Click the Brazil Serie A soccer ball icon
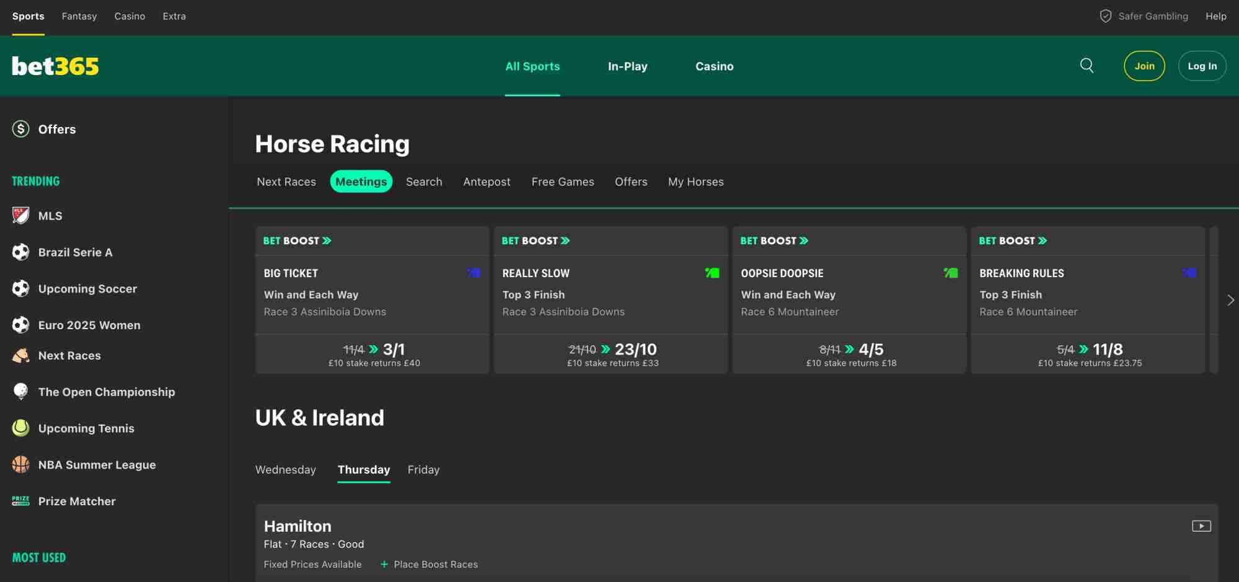Viewport: 1239px width, 582px height. pyautogui.click(x=21, y=252)
